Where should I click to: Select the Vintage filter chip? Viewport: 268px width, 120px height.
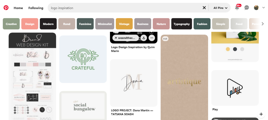point(124,24)
